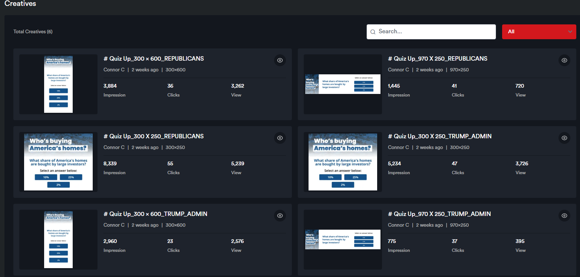Preview Quiz Up_970 X 250_TRUMP_ADMIN via eye icon
This screenshot has width=580, height=277.
pyautogui.click(x=564, y=216)
